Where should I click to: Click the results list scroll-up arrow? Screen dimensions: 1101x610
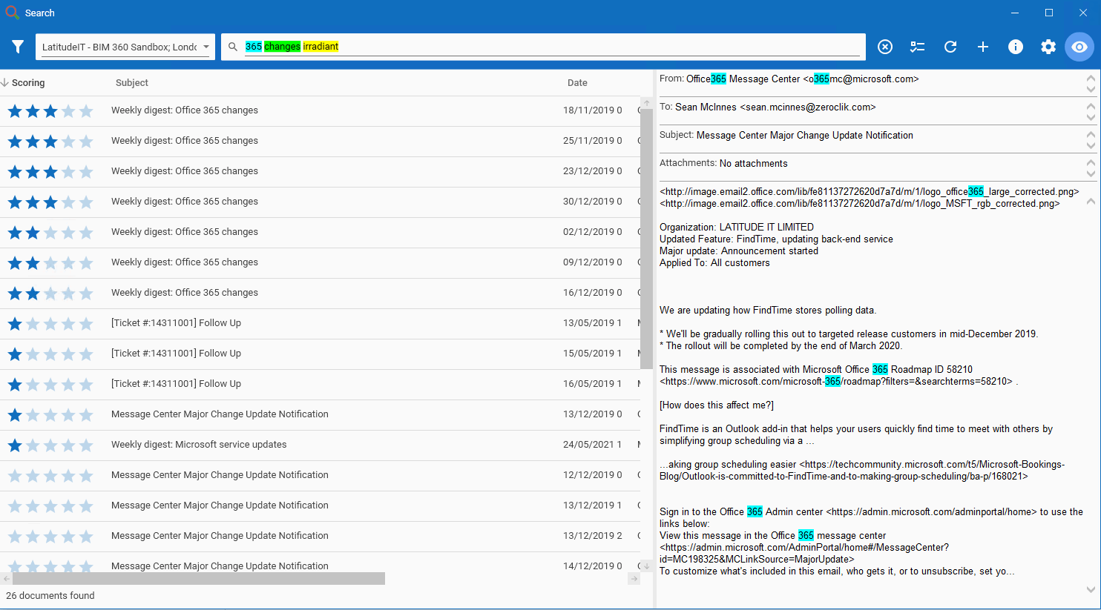(646, 103)
